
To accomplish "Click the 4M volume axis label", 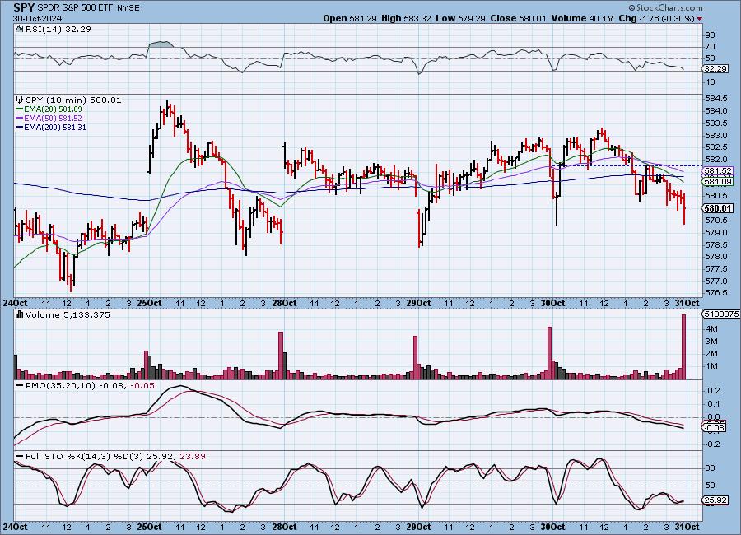I will [711, 329].
